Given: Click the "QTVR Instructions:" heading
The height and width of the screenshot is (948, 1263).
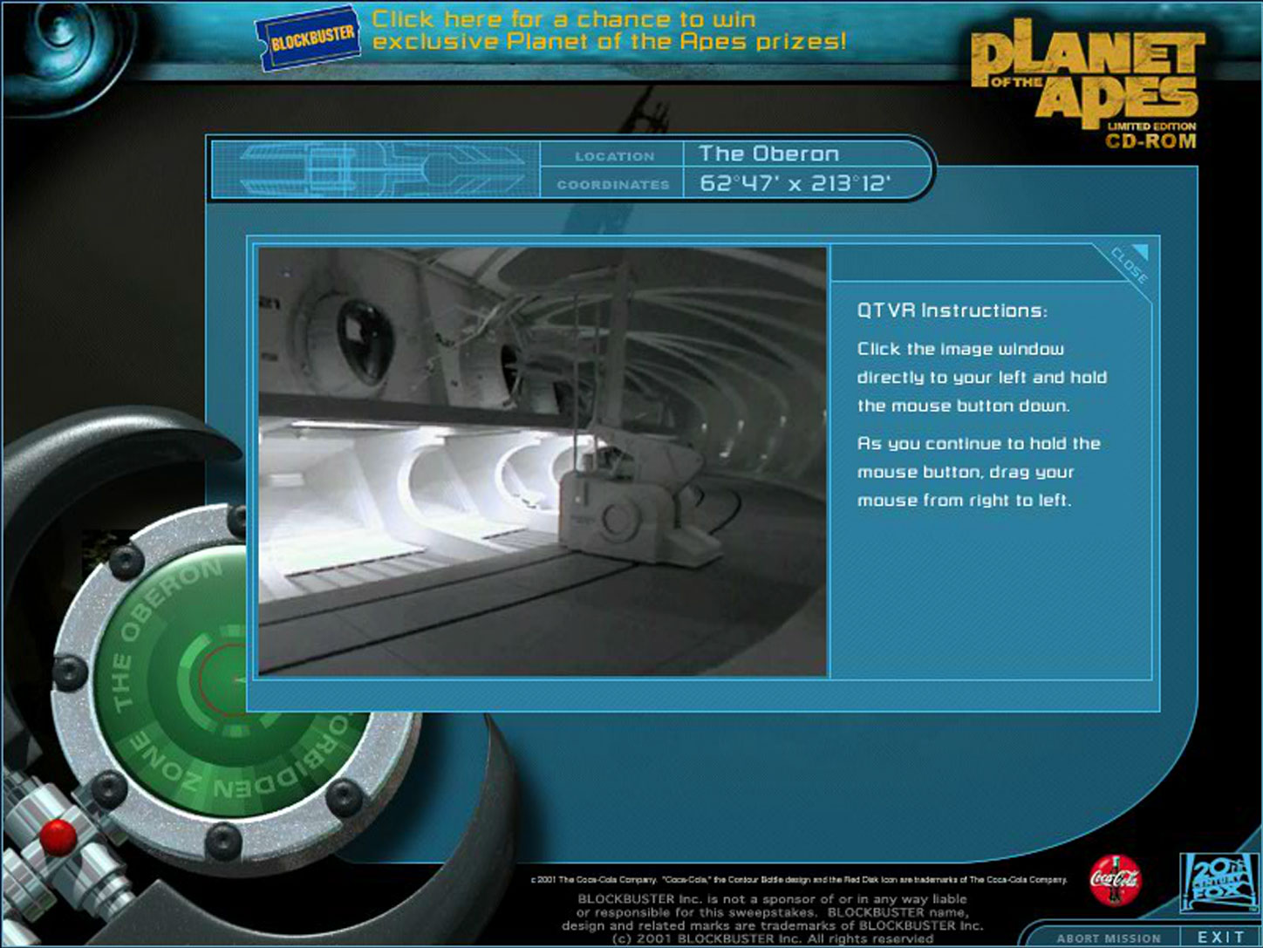Looking at the screenshot, I should pyautogui.click(x=952, y=310).
